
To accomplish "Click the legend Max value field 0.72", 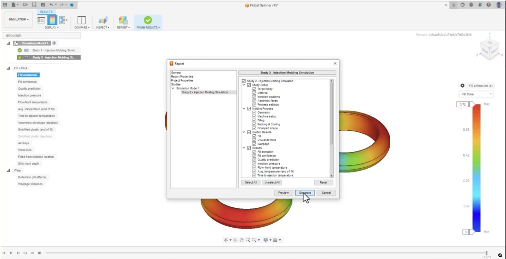I will [463, 104].
